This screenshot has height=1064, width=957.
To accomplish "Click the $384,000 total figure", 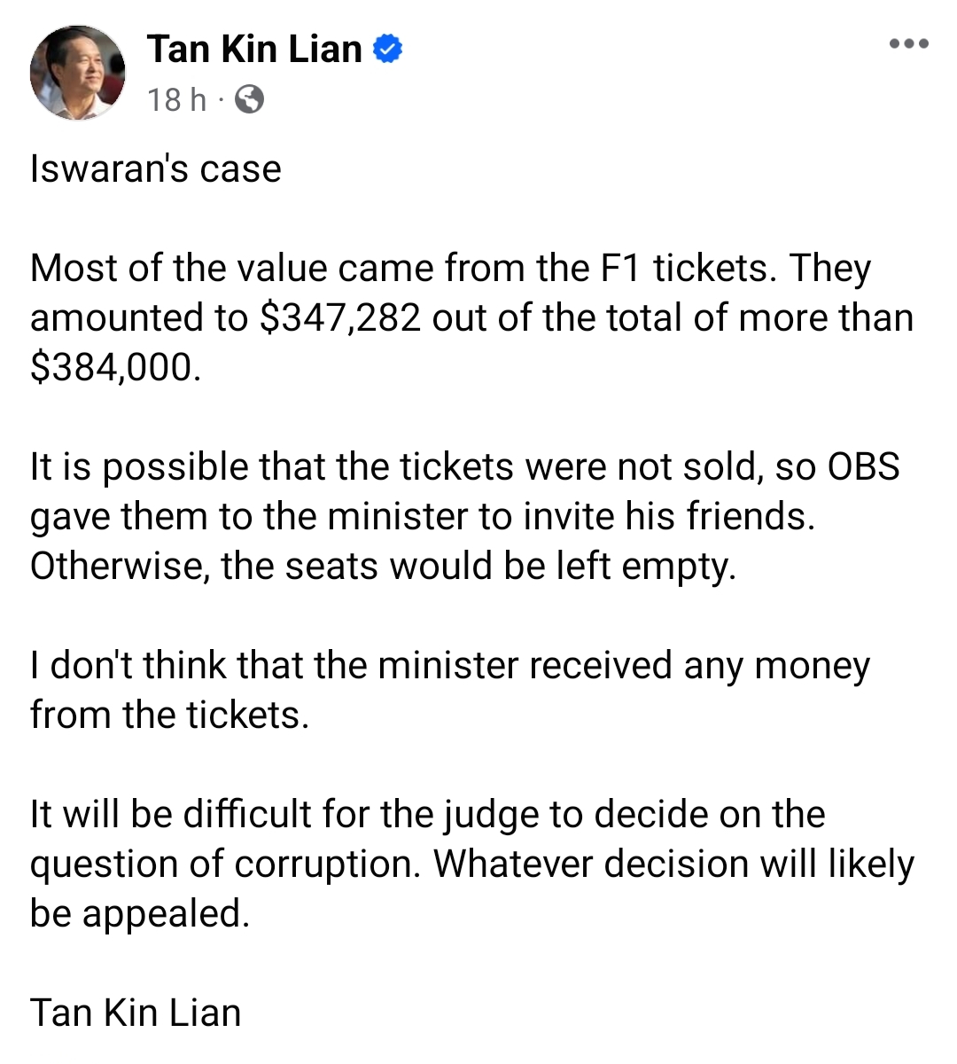I will [x=115, y=368].
